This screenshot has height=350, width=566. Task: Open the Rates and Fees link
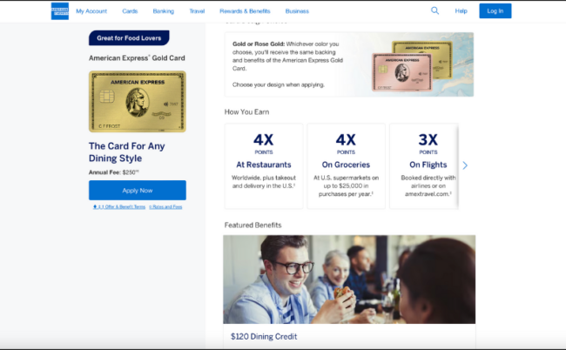tap(165, 207)
